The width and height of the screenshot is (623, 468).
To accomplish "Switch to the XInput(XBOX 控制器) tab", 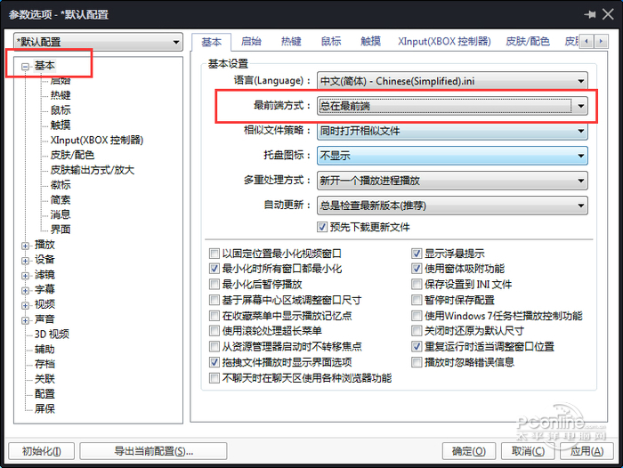I will pyautogui.click(x=444, y=41).
